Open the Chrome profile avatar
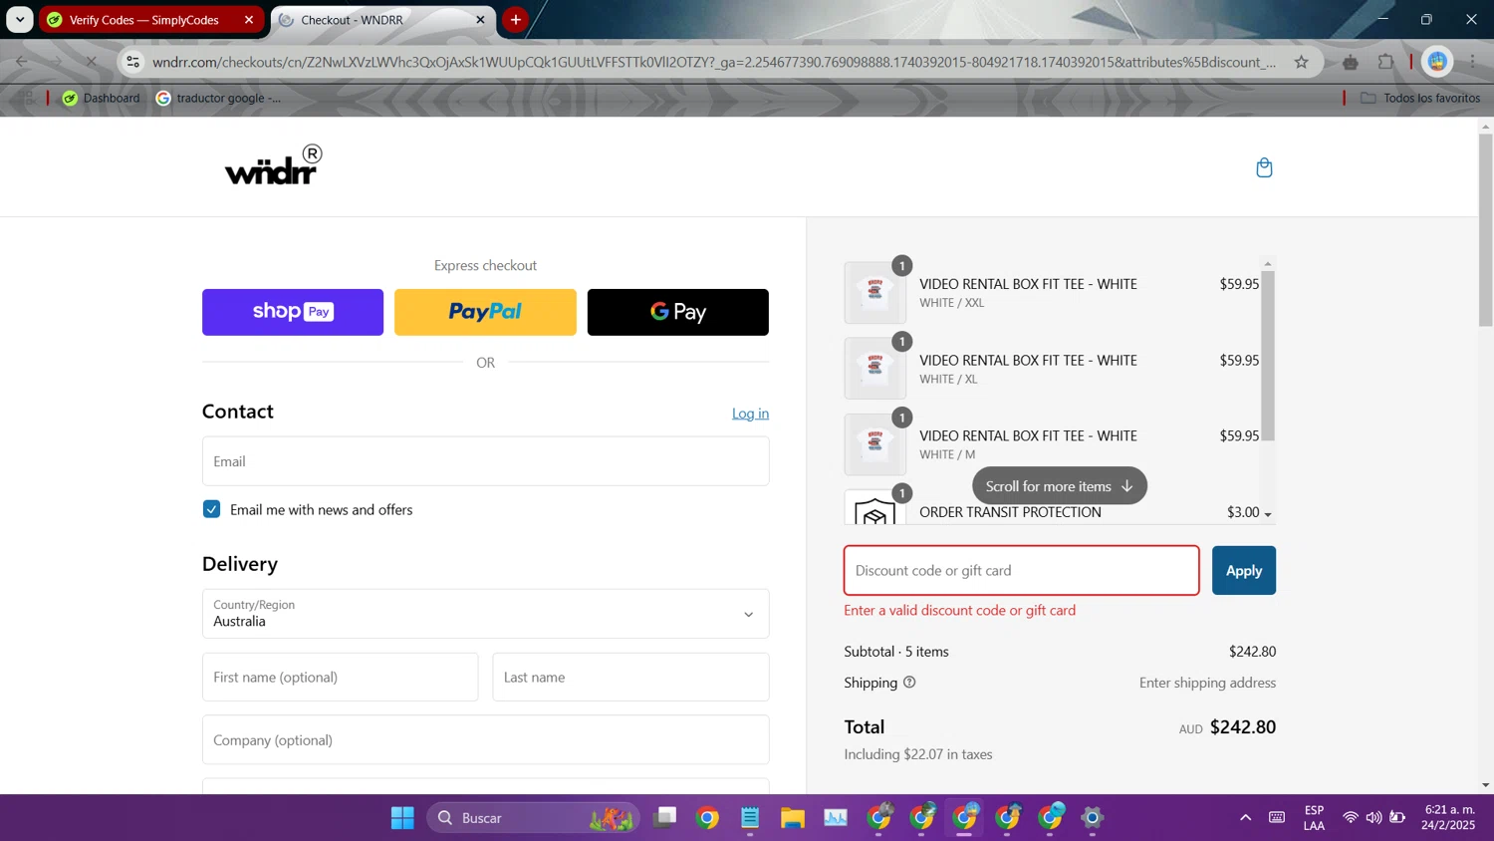The height and width of the screenshot is (841, 1494). 1437,62
